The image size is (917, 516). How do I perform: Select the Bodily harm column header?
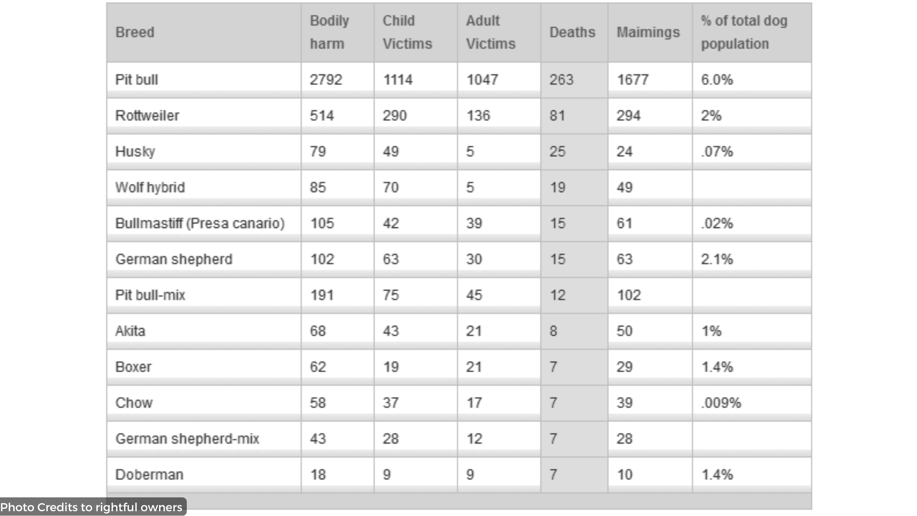[x=338, y=32]
